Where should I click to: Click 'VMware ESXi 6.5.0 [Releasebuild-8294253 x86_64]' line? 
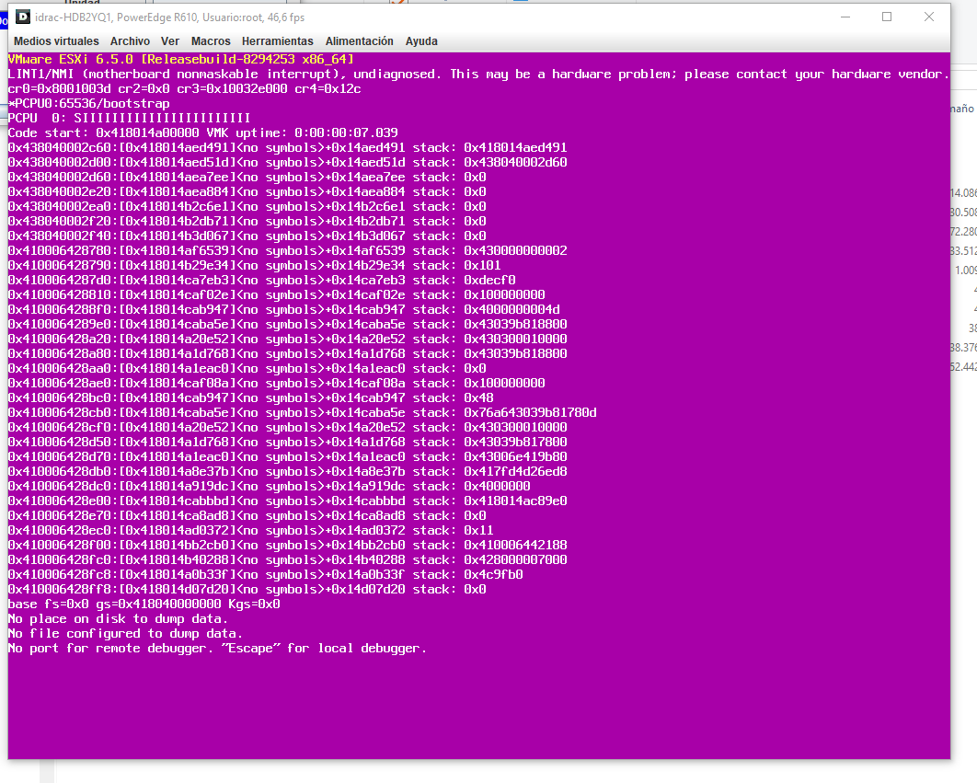(x=180, y=59)
